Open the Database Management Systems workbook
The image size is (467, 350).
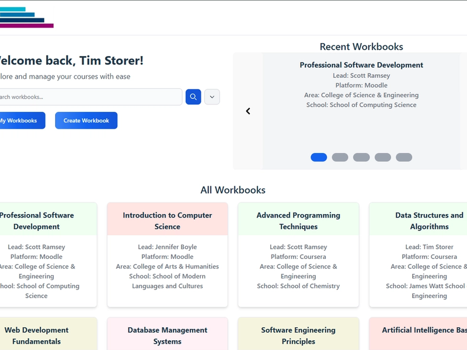click(168, 335)
